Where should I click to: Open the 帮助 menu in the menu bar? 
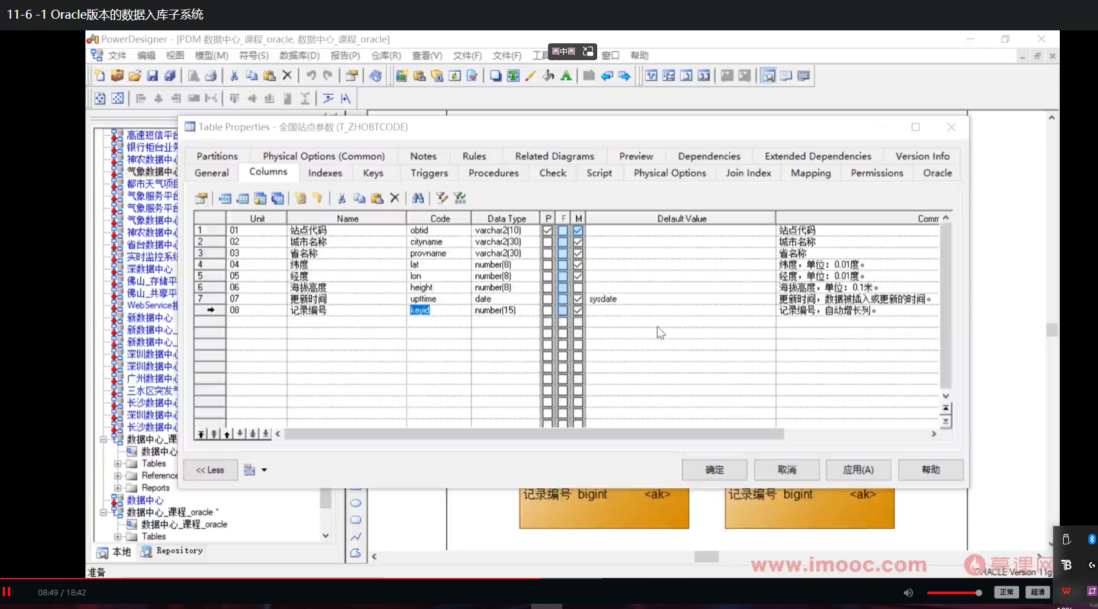[639, 56]
